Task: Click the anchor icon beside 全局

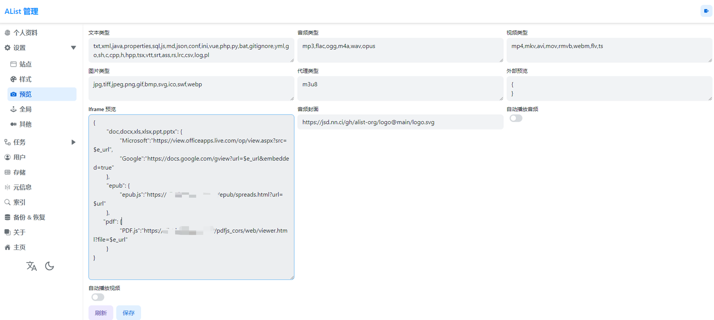Action: point(13,109)
